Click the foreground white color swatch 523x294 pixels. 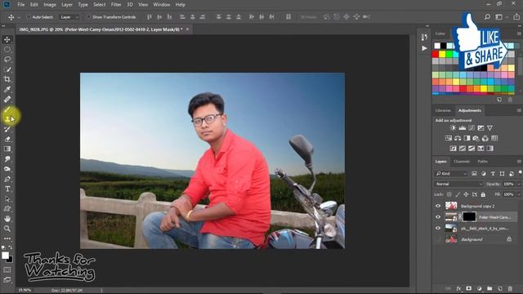pyautogui.click(x=5, y=256)
